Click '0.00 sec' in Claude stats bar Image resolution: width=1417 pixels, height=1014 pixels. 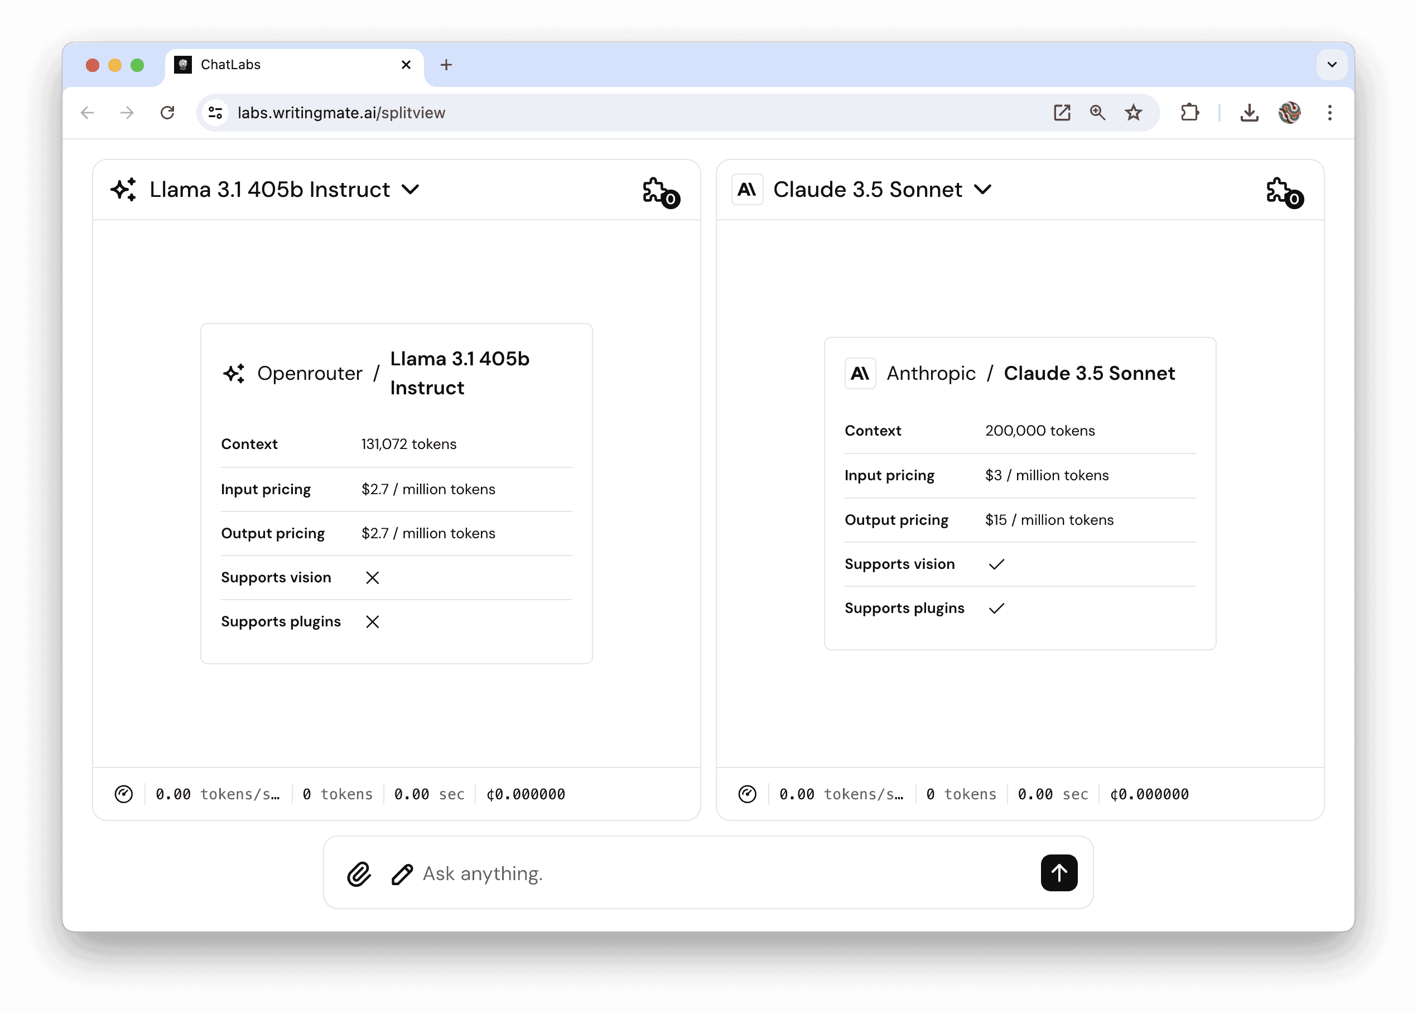[1052, 794]
